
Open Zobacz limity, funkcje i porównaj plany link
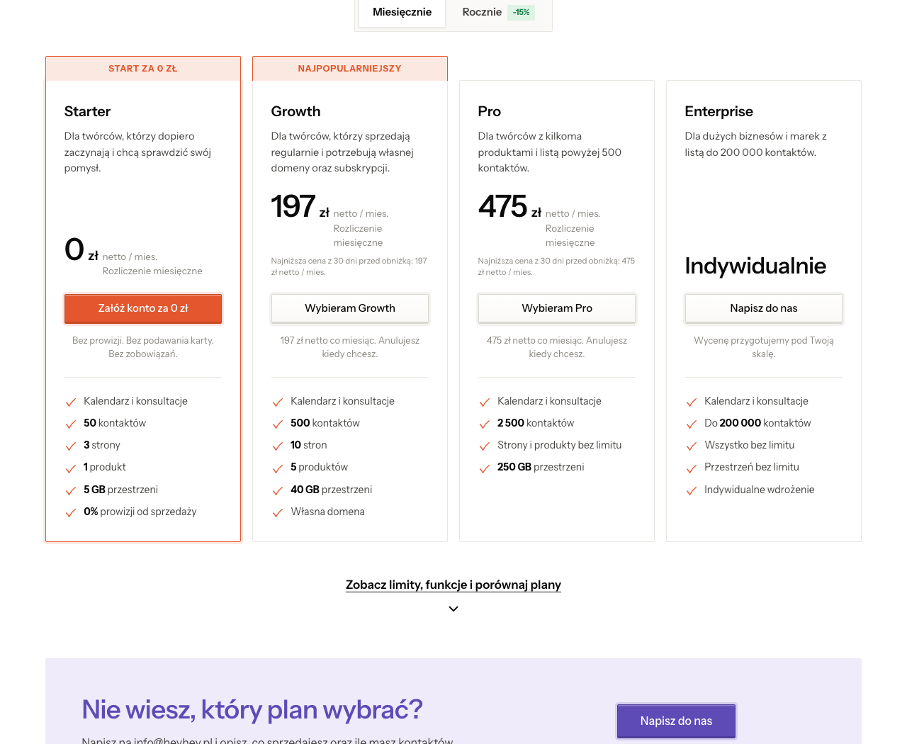453,585
